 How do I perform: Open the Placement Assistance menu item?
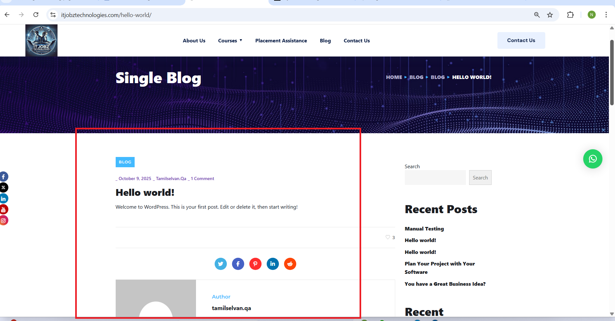pos(281,41)
